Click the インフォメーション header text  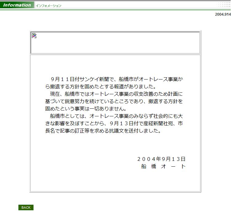click(49, 6)
